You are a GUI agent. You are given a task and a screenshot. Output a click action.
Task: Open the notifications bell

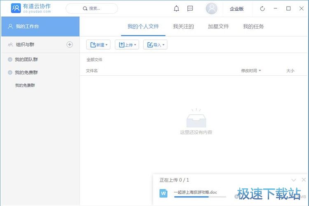[x=176, y=9]
